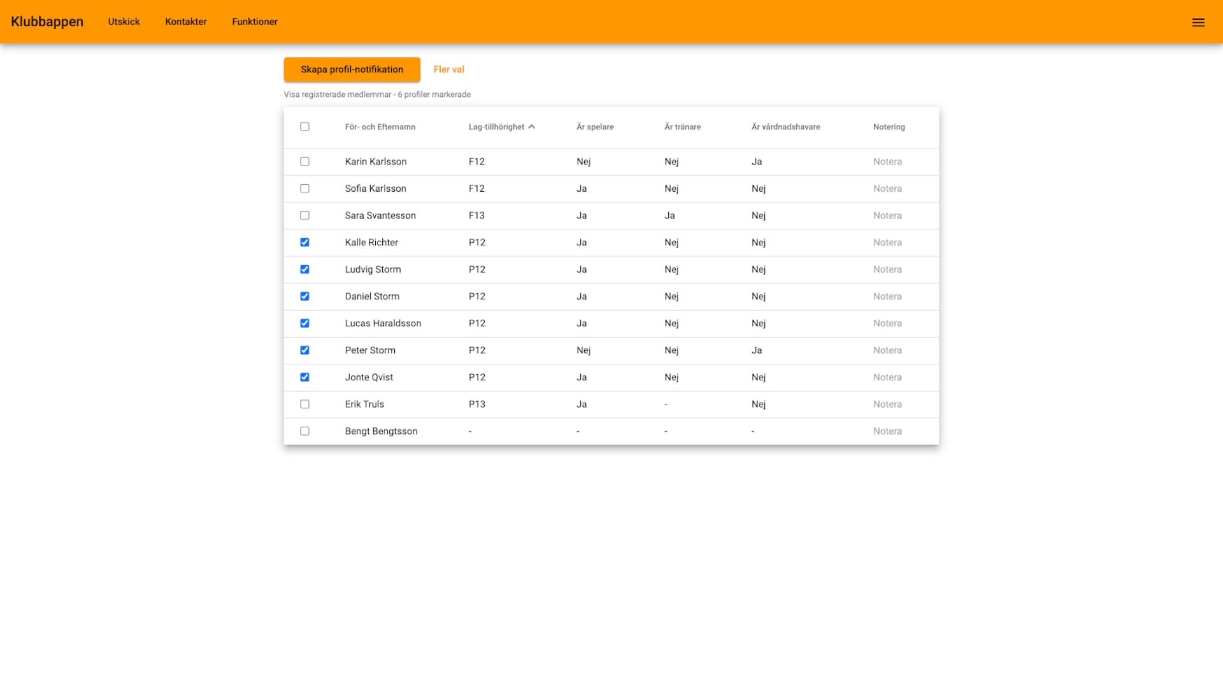Check the Erik Truls checkbox
1223x688 pixels.
[x=304, y=404]
